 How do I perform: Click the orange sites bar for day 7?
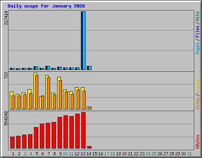49,93
